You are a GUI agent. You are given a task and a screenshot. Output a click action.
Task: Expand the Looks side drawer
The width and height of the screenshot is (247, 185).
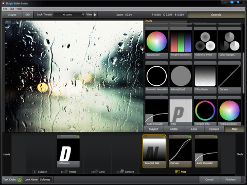7,154
